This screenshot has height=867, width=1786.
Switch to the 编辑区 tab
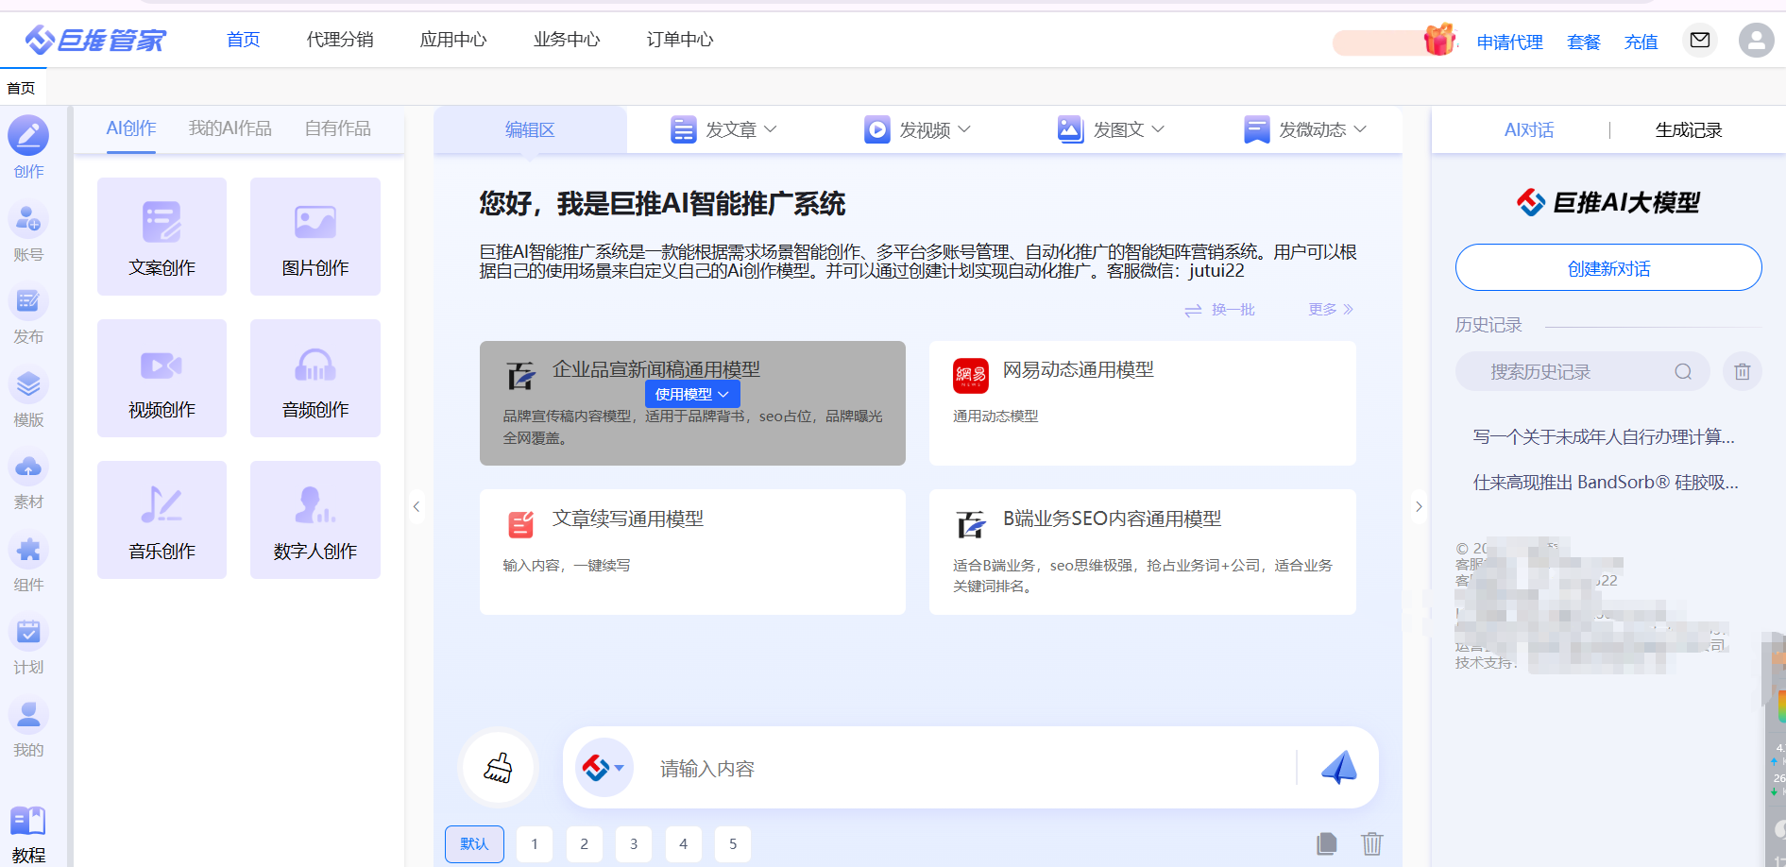point(530,129)
